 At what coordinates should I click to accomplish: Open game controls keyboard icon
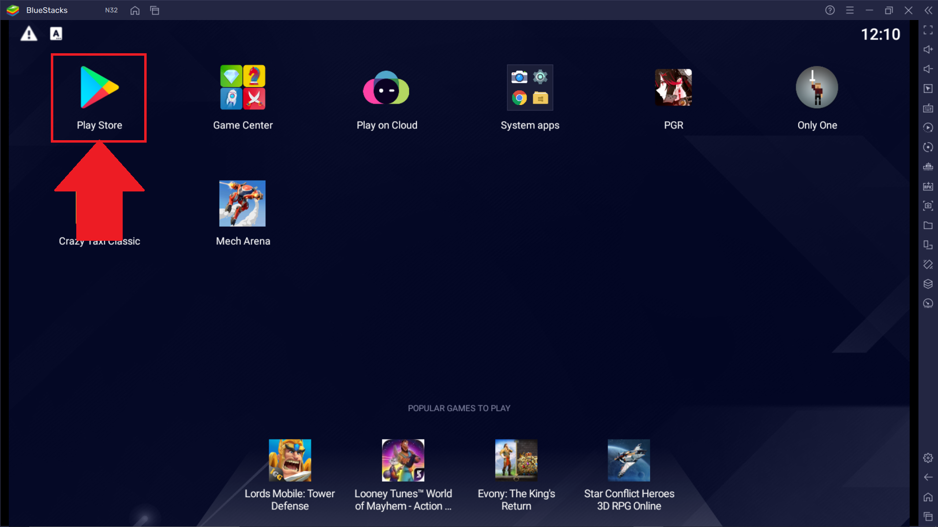[928, 108]
